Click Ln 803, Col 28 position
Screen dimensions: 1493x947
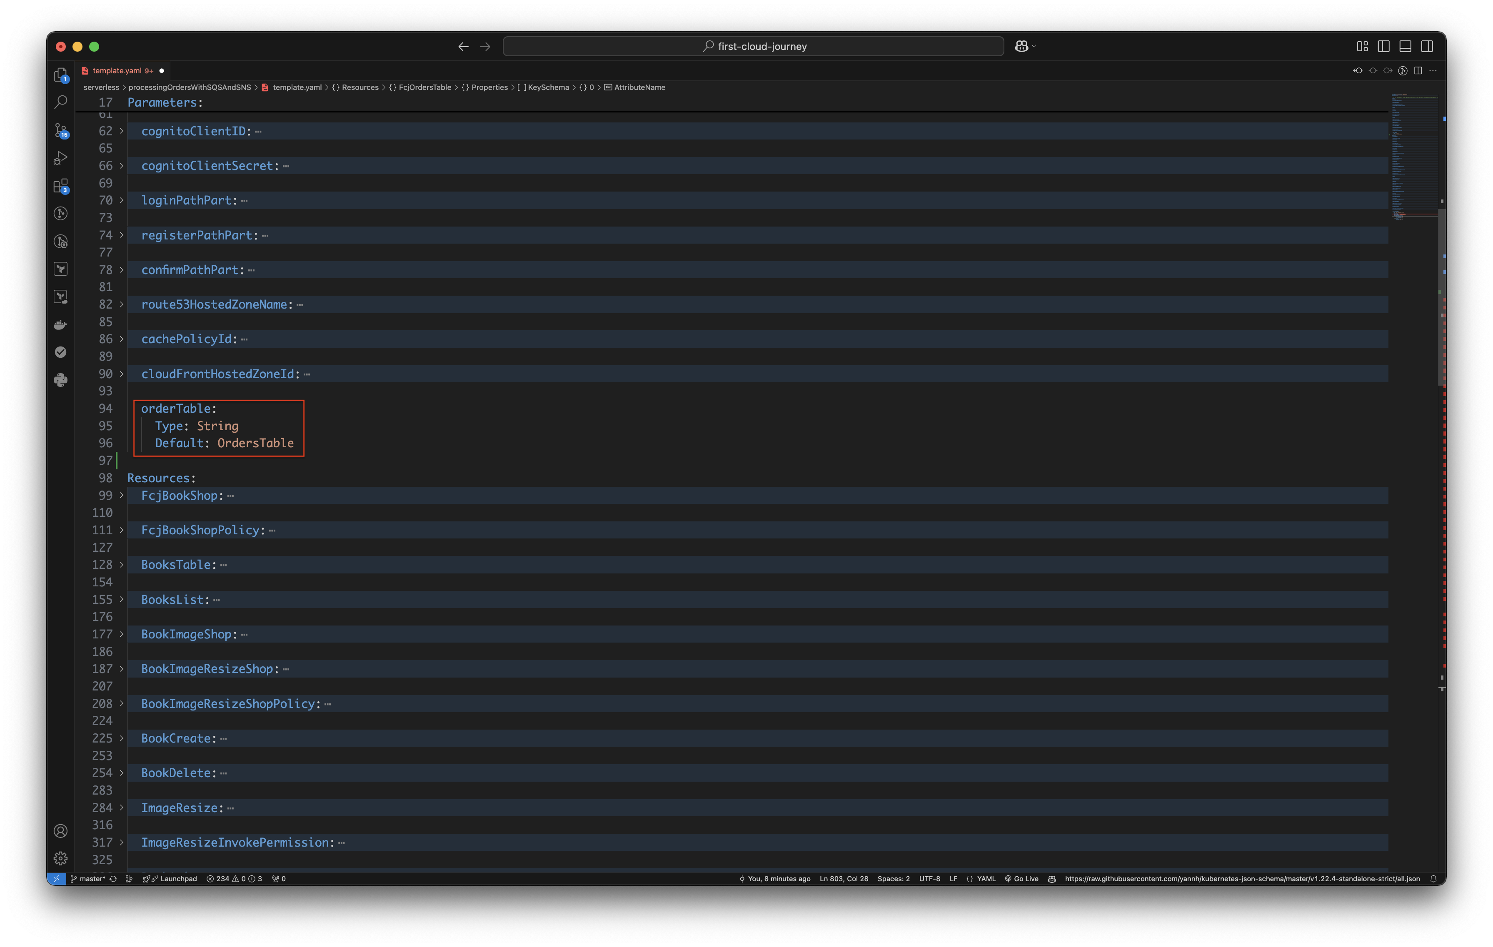coord(844,878)
